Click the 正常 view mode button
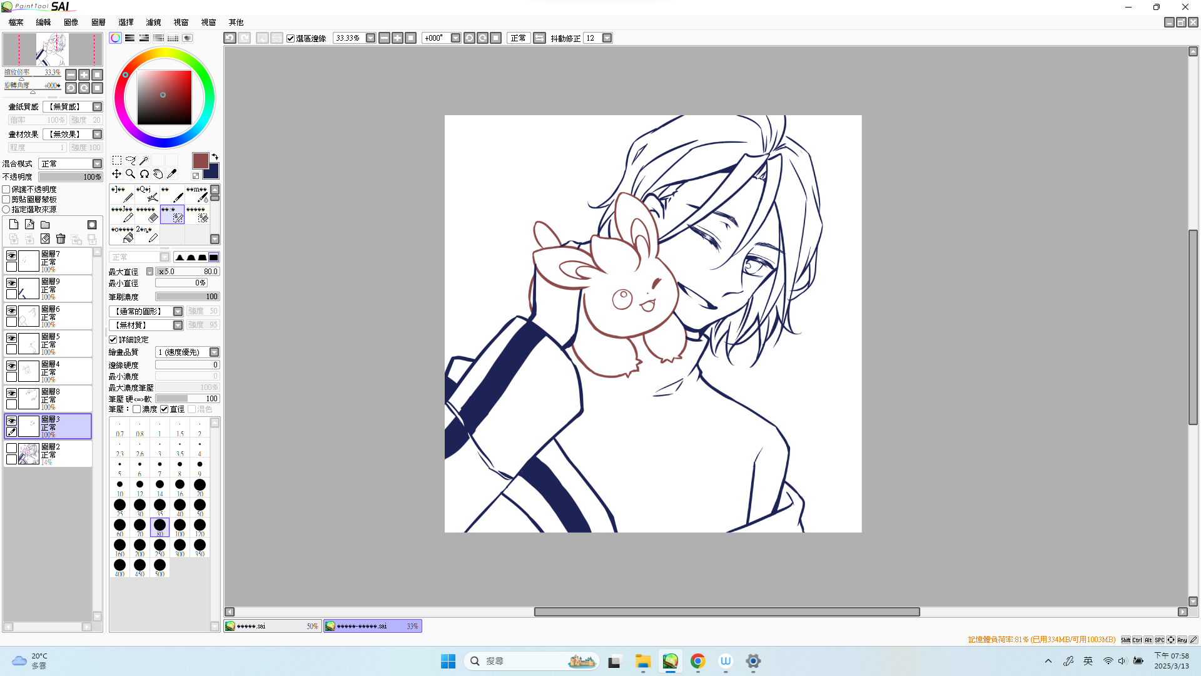 [519, 38]
